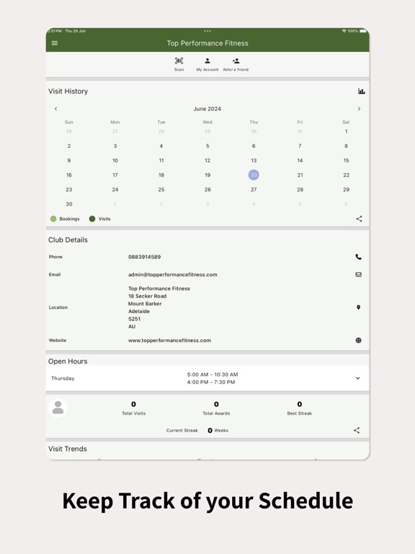Tap phone number 0883914589
Viewport: 415px width, 554px height.
[x=144, y=257]
